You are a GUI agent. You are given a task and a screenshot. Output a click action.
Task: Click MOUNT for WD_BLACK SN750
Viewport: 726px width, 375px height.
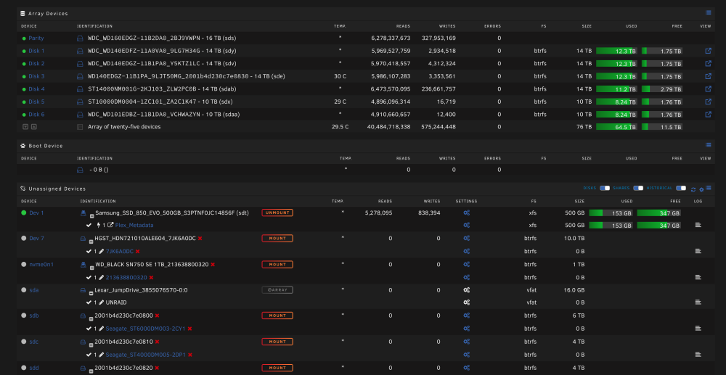pos(277,265)
